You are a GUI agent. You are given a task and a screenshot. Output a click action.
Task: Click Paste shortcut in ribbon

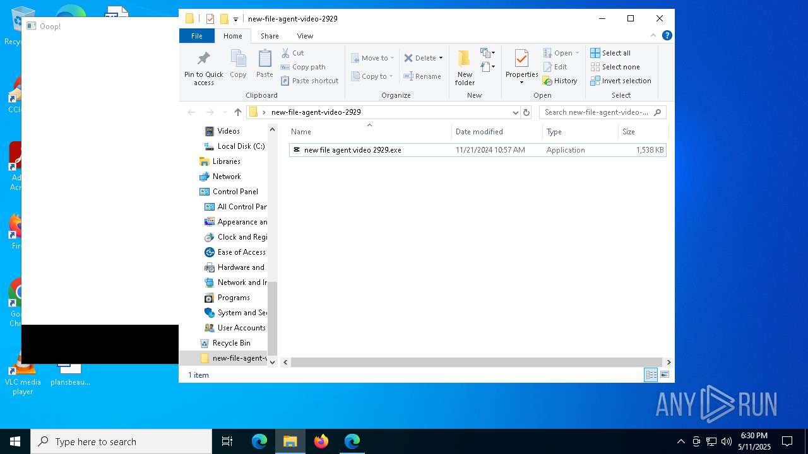(x=310, y=81)
